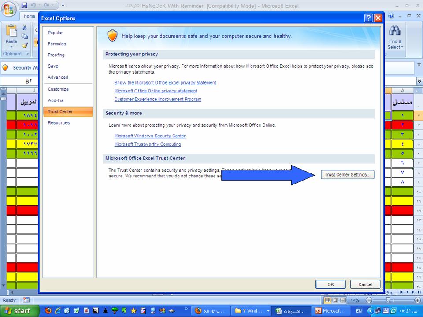423x317 pixels.
Task: Cut selection with the scissors icon
Action: (x=25, y=27)
